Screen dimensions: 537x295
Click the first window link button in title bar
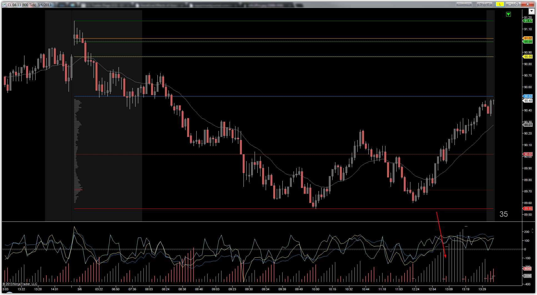(x=460, y=4)
